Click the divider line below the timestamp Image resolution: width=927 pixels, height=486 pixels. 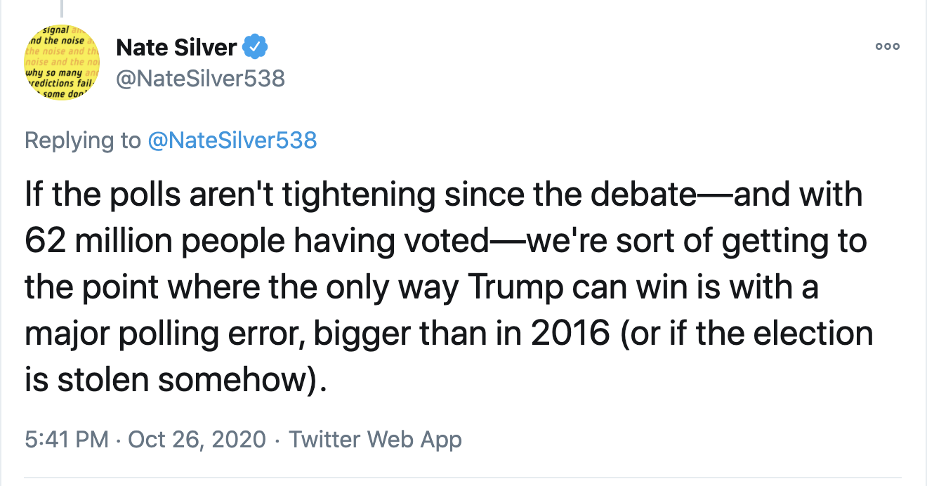463,478
